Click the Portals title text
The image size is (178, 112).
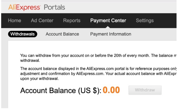54,7
